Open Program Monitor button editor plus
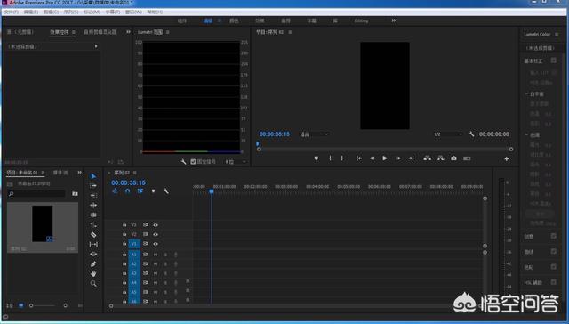This screenshot has height=324, width=569. coord(507,158)
